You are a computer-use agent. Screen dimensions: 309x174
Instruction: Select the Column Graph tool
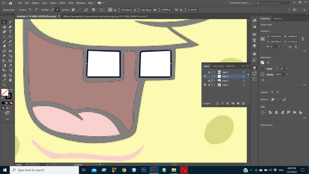4,75
